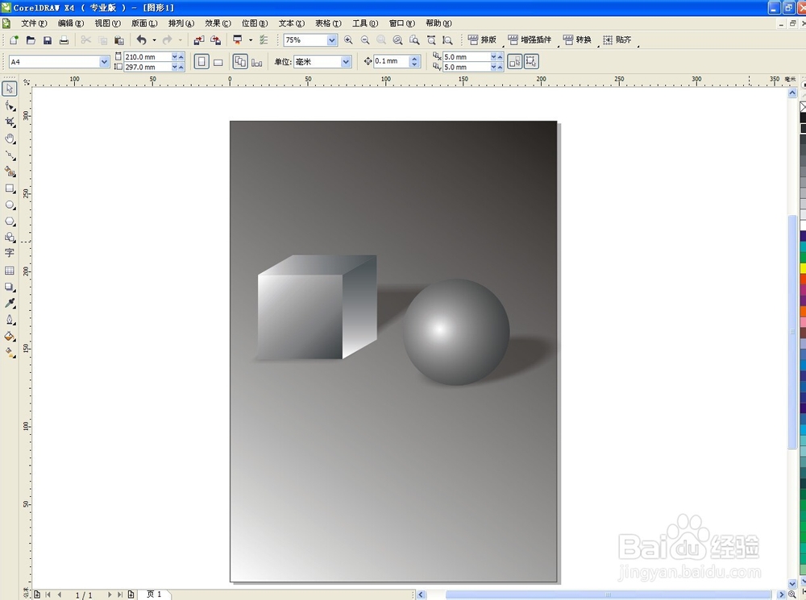Image resolution: width=806 pixels, height=600 pixels.
Task: Select the Text tool
Action: [10, 253]
